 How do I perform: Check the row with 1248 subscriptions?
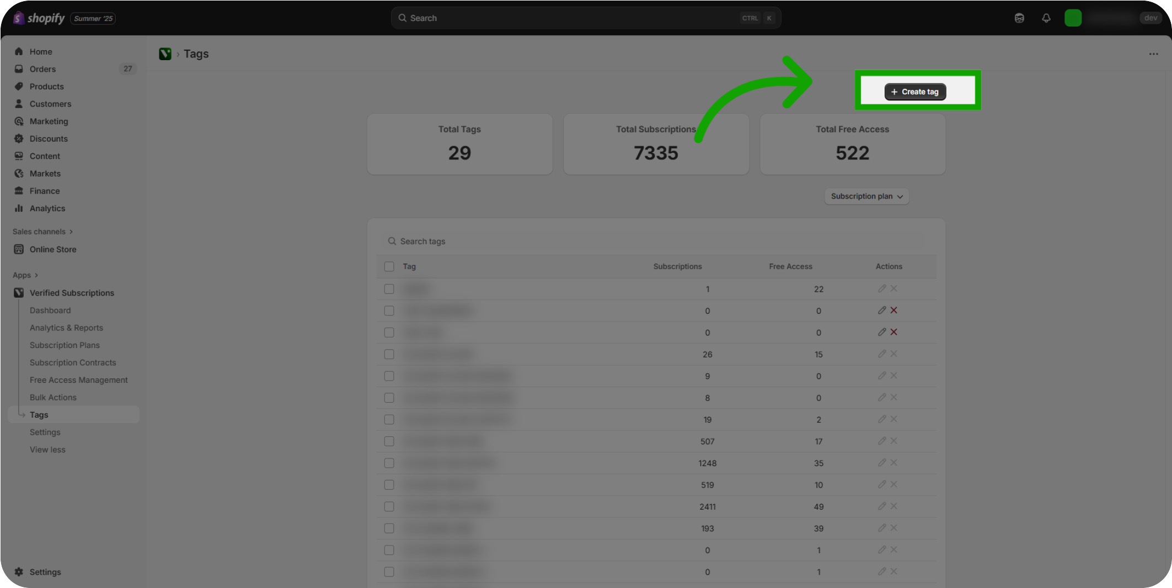[x=389, y=463]
